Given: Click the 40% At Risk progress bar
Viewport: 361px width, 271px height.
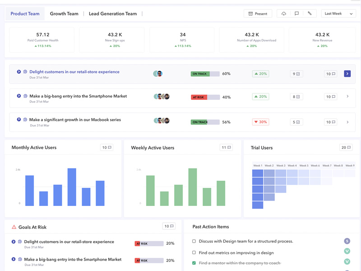Looking at the screenshot, I should [x=205, y=97].
